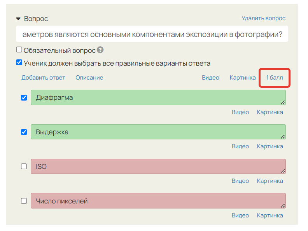Viewport: 308px width, 231px height.
Task: Click the resize handle of Число пикселей field
Action: click(x=283, y=206)
